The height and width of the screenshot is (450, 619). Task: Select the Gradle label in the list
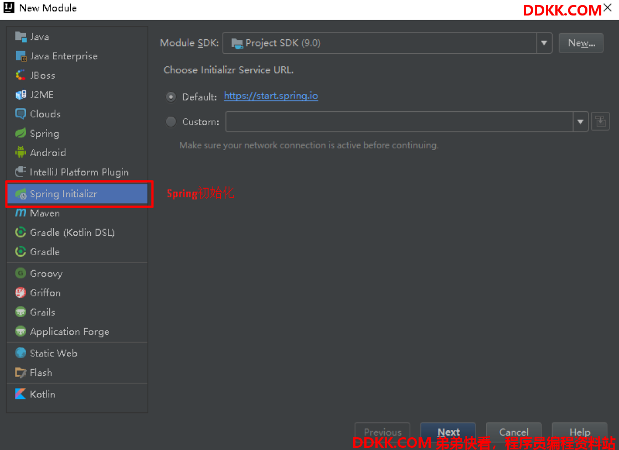click(x=45, y=252)
